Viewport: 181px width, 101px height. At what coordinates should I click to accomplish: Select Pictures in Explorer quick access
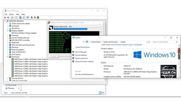point(11,88)
